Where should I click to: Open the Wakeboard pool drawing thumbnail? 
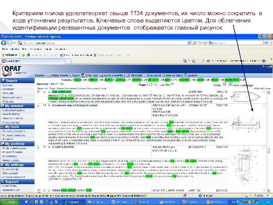245,125
